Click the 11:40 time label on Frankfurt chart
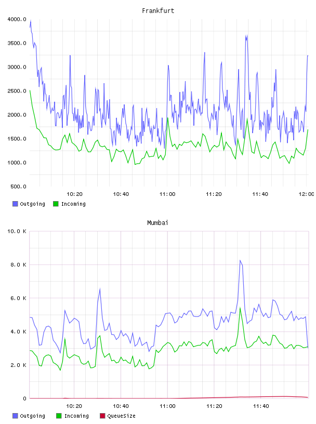This screenshot has width=316, height=424. point(260,194)
